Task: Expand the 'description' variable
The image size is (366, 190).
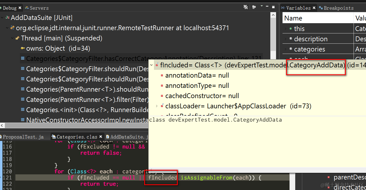Action: [286, 39]
